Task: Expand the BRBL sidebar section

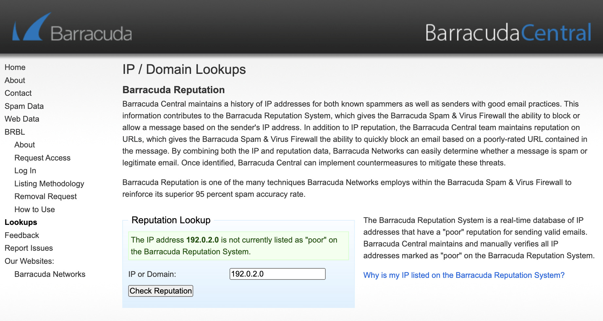Action: click(x=15, y=132)
